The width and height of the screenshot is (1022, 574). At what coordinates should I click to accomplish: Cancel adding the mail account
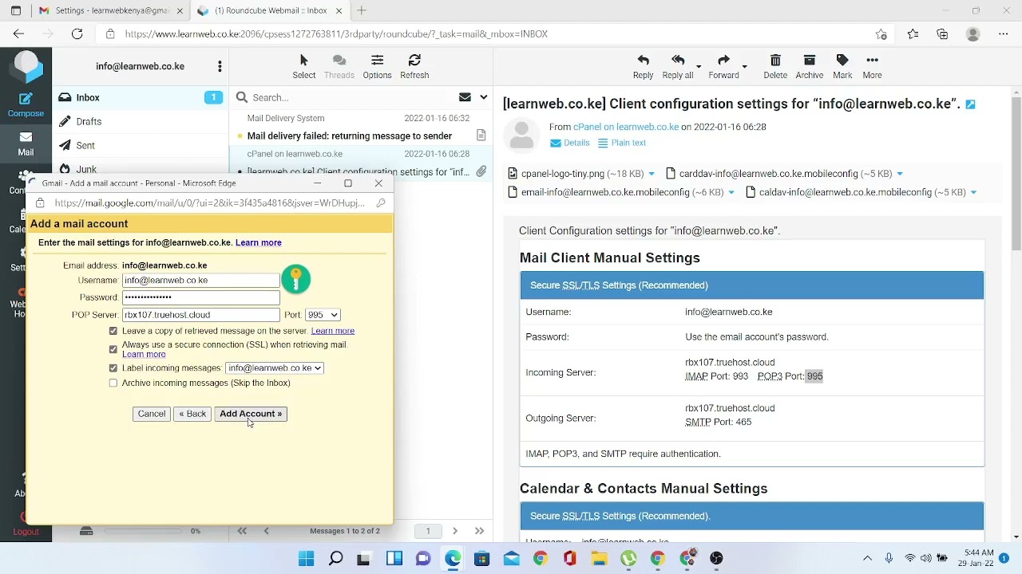151,414
